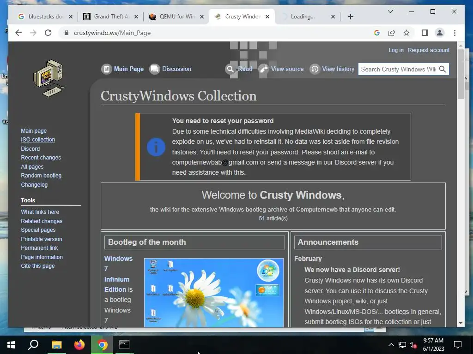473x354 pixels.
Task: Open View source
Action: [x=281, y=69]
